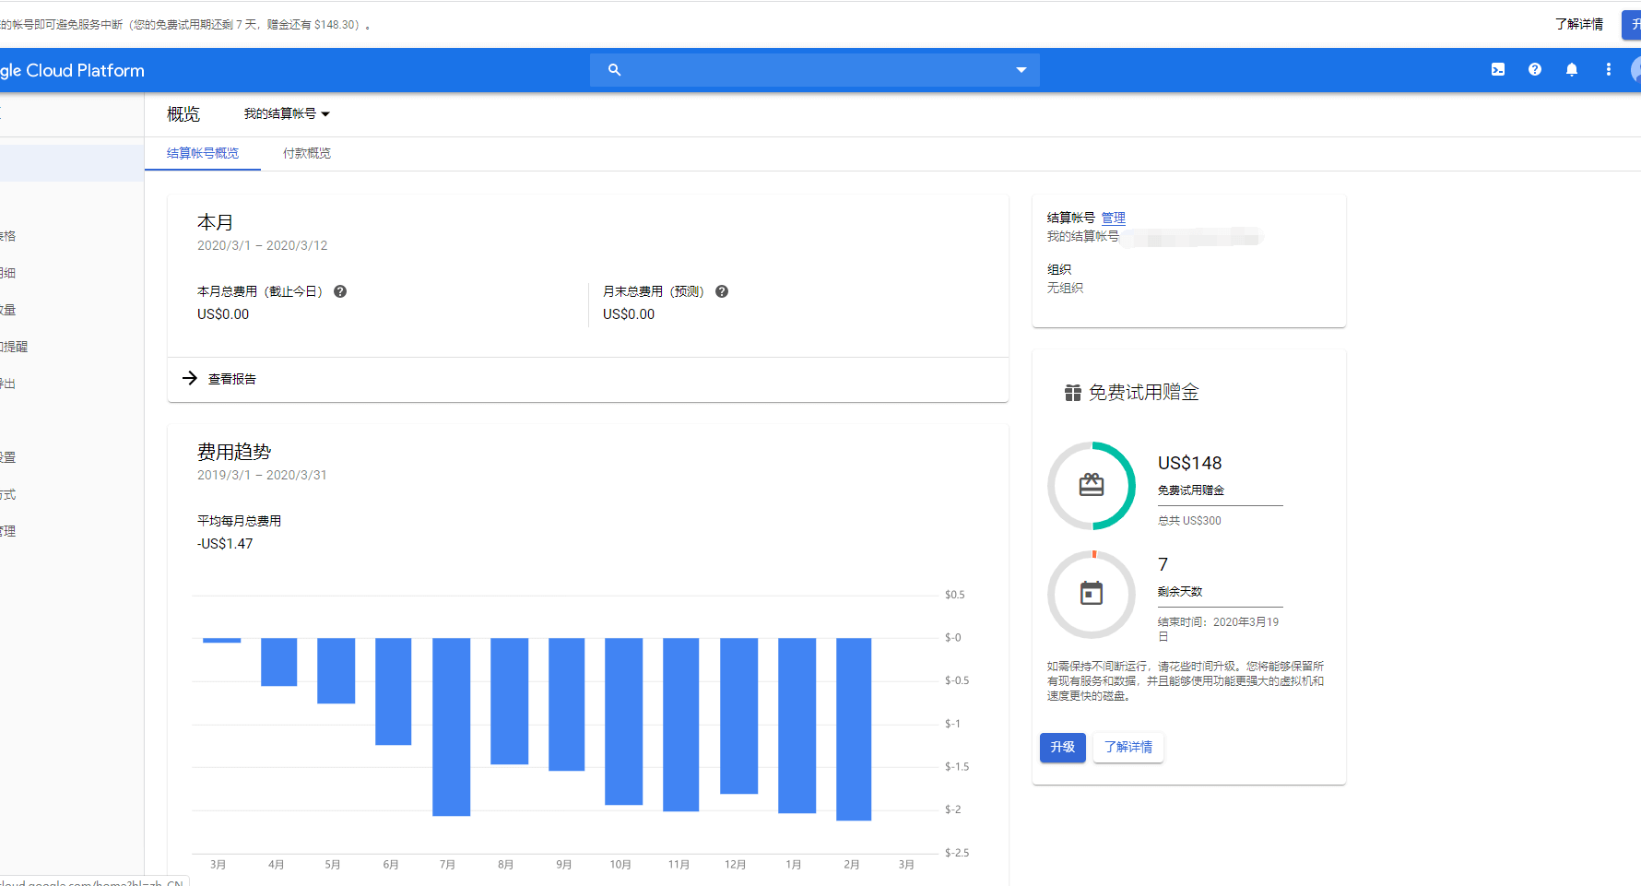
Task: Expand the search bar dropdown arrow
Action: (x=1021, y=70)
